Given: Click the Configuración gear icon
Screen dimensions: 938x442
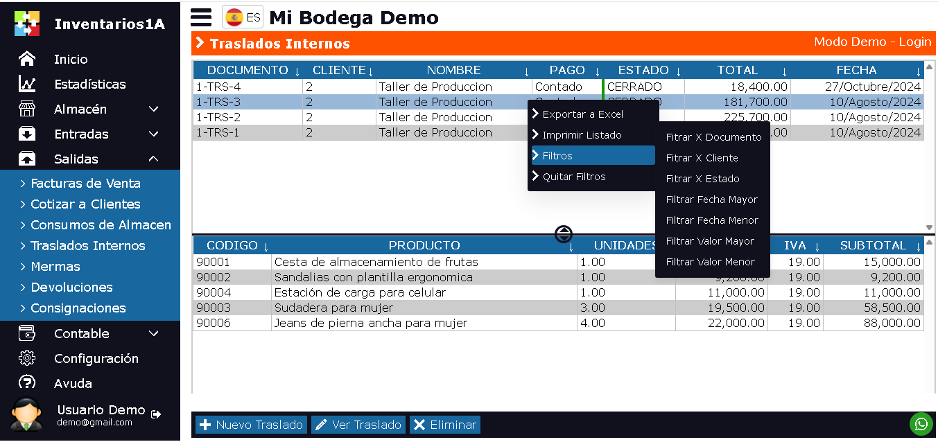Looking at the screenshot, I should point(27,358).
